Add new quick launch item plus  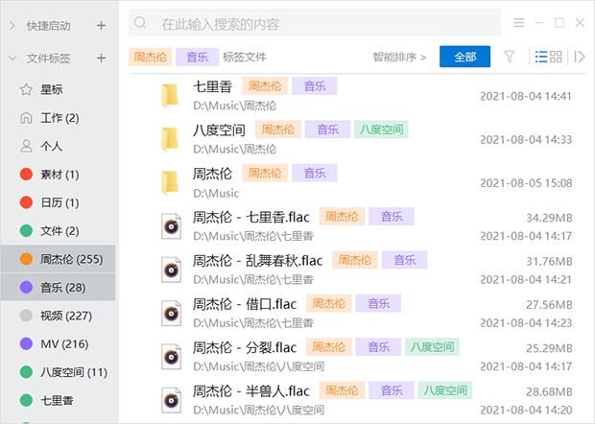click(101, 25)
